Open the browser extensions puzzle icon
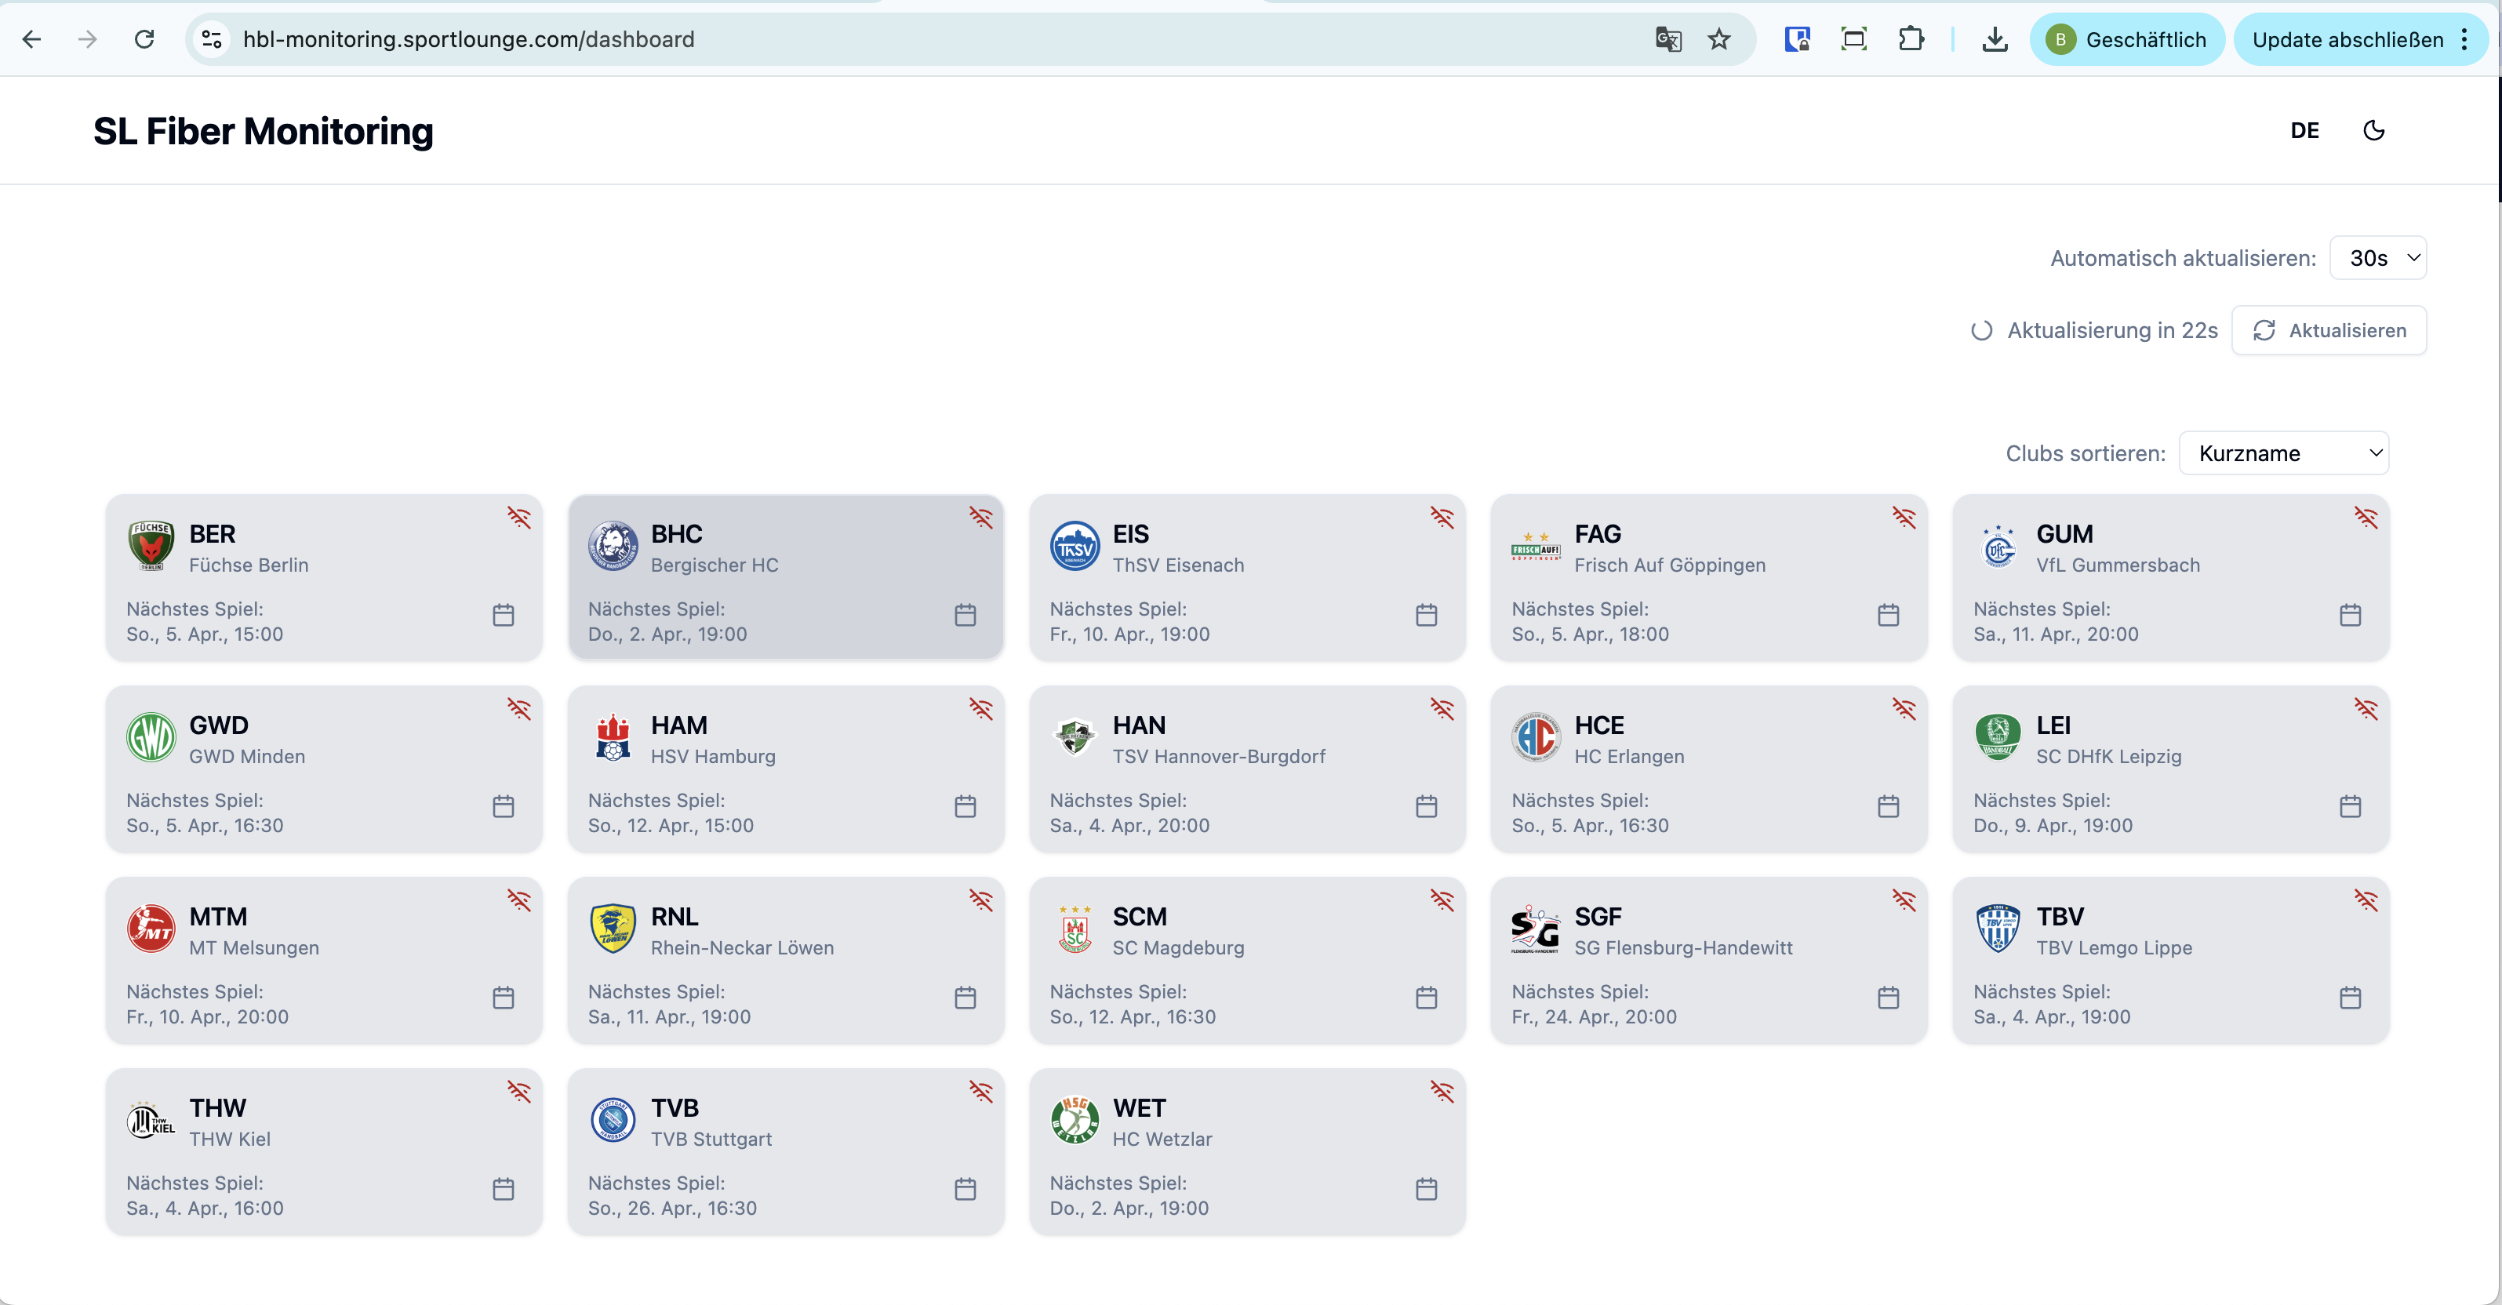The height and width of the screenshot is (1305, 2502). click(x=1911, y=40)
